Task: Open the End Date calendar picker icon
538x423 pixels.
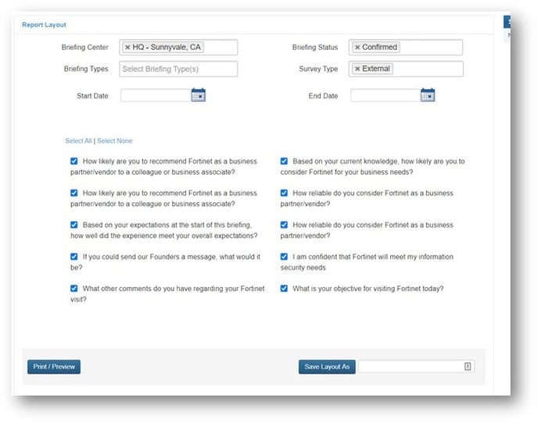Action: 427,95
